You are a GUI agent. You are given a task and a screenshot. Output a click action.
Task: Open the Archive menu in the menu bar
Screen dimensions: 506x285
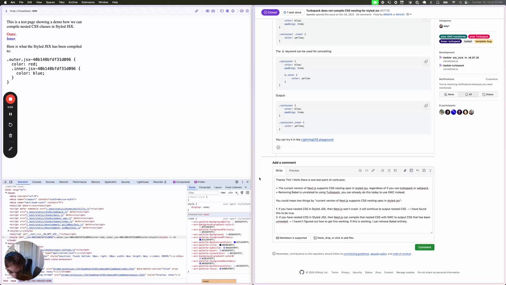point(73,2)
